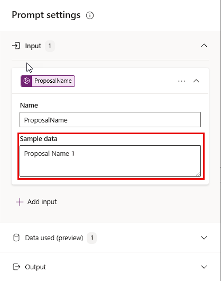Click the Data used database icon
The height and width of the screenshot is (281, 221).
[x=16, y=238]
